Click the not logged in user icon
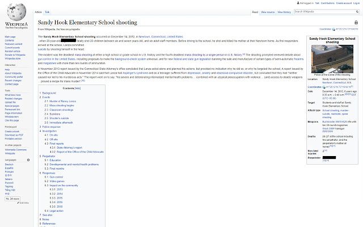The image size is (363, 227). tap(298, 3)
